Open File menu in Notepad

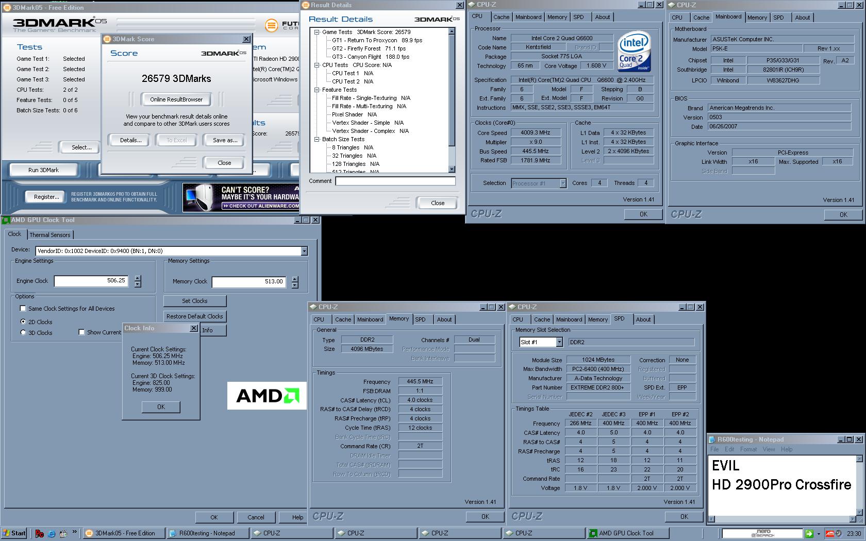click(x=714, y=449)
